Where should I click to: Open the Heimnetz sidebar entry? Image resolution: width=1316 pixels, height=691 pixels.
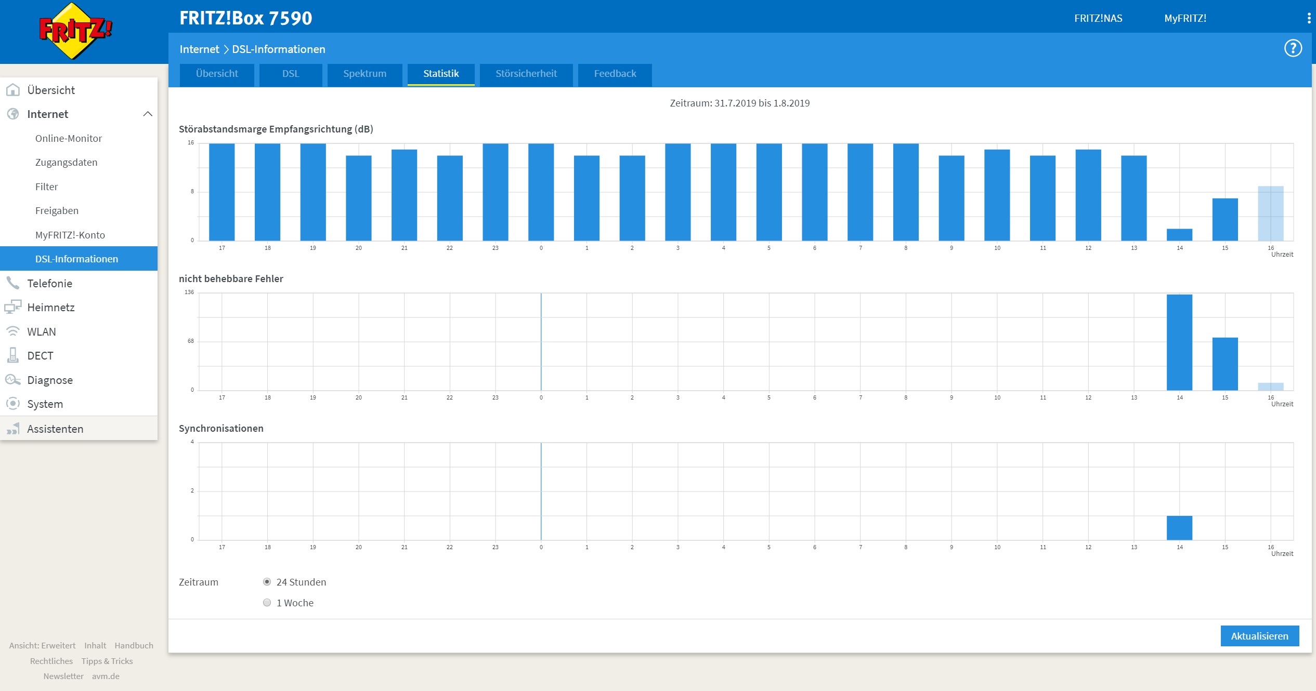pos(79,307)
